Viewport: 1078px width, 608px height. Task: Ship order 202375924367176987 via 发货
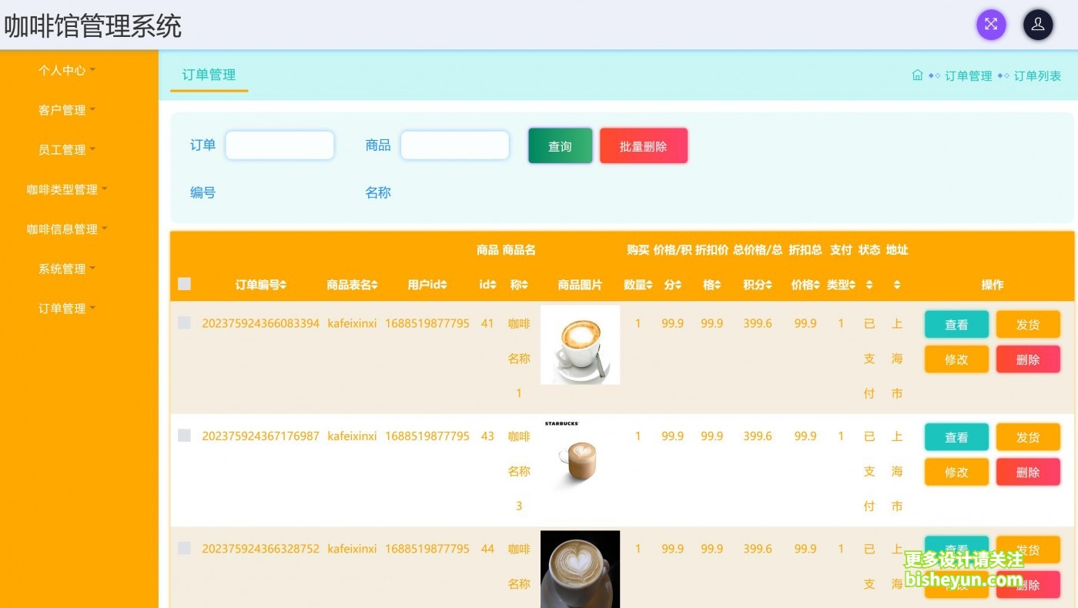pos(1028,437)
